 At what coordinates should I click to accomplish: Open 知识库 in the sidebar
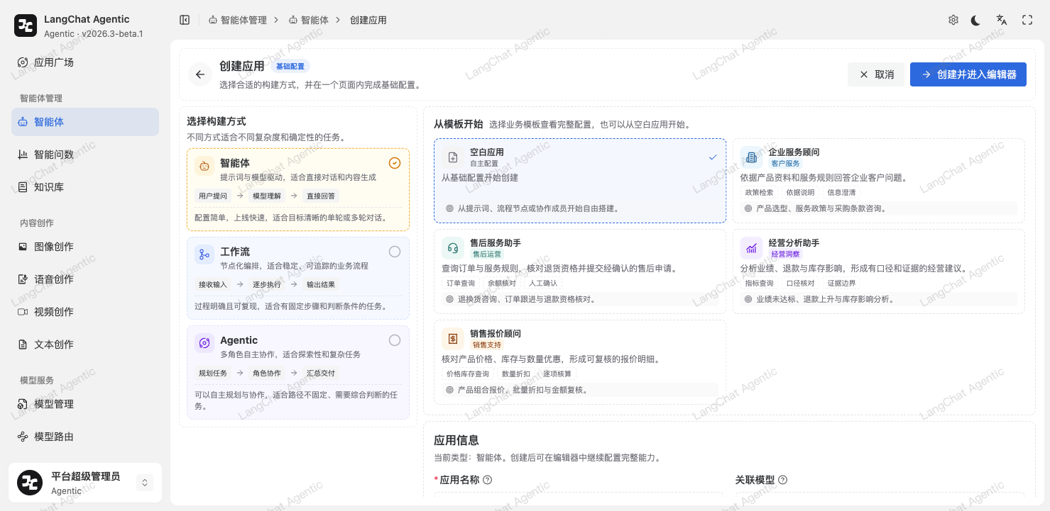(x=85, y=187)
